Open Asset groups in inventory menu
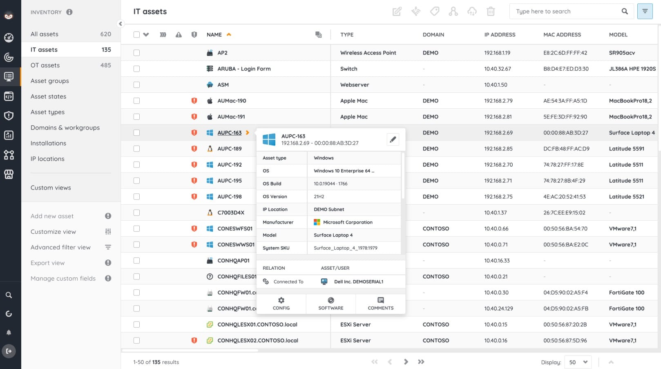 tap(49, 81)
